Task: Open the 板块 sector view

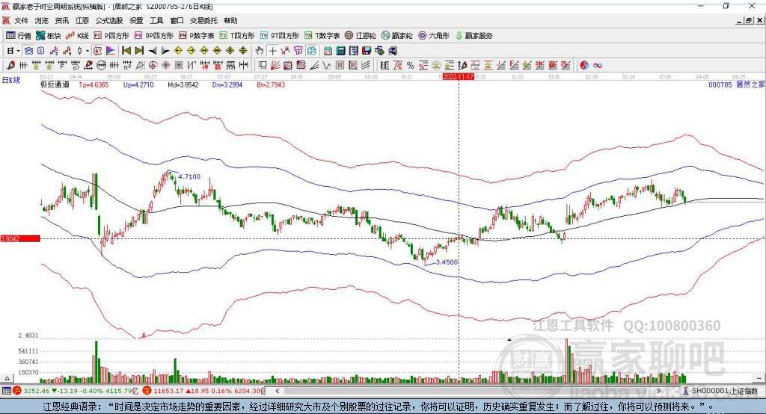Action: (x=48, y=36)
